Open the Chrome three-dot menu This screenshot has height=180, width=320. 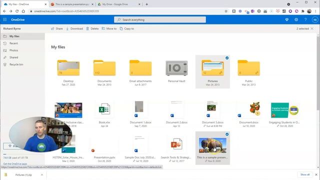pos(315,11)
